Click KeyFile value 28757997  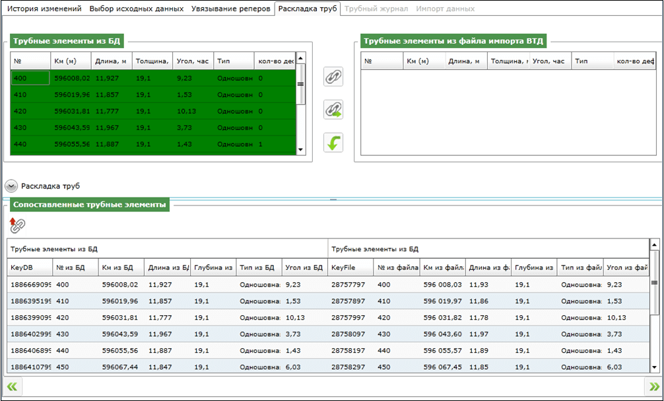click(348, 318)
